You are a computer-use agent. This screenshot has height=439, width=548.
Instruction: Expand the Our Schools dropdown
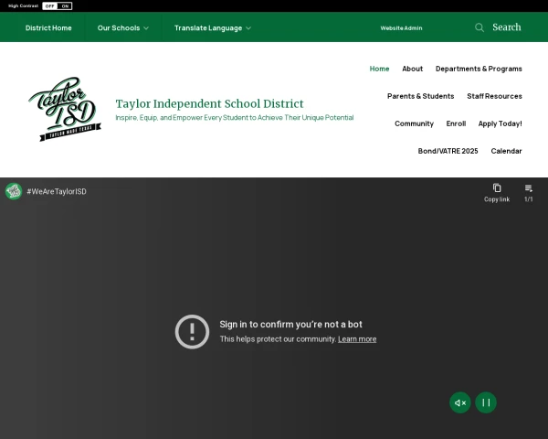[x=123, y=28]
